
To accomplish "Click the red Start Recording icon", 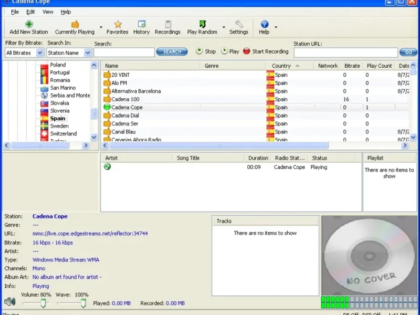I will (x=246, y=51).
